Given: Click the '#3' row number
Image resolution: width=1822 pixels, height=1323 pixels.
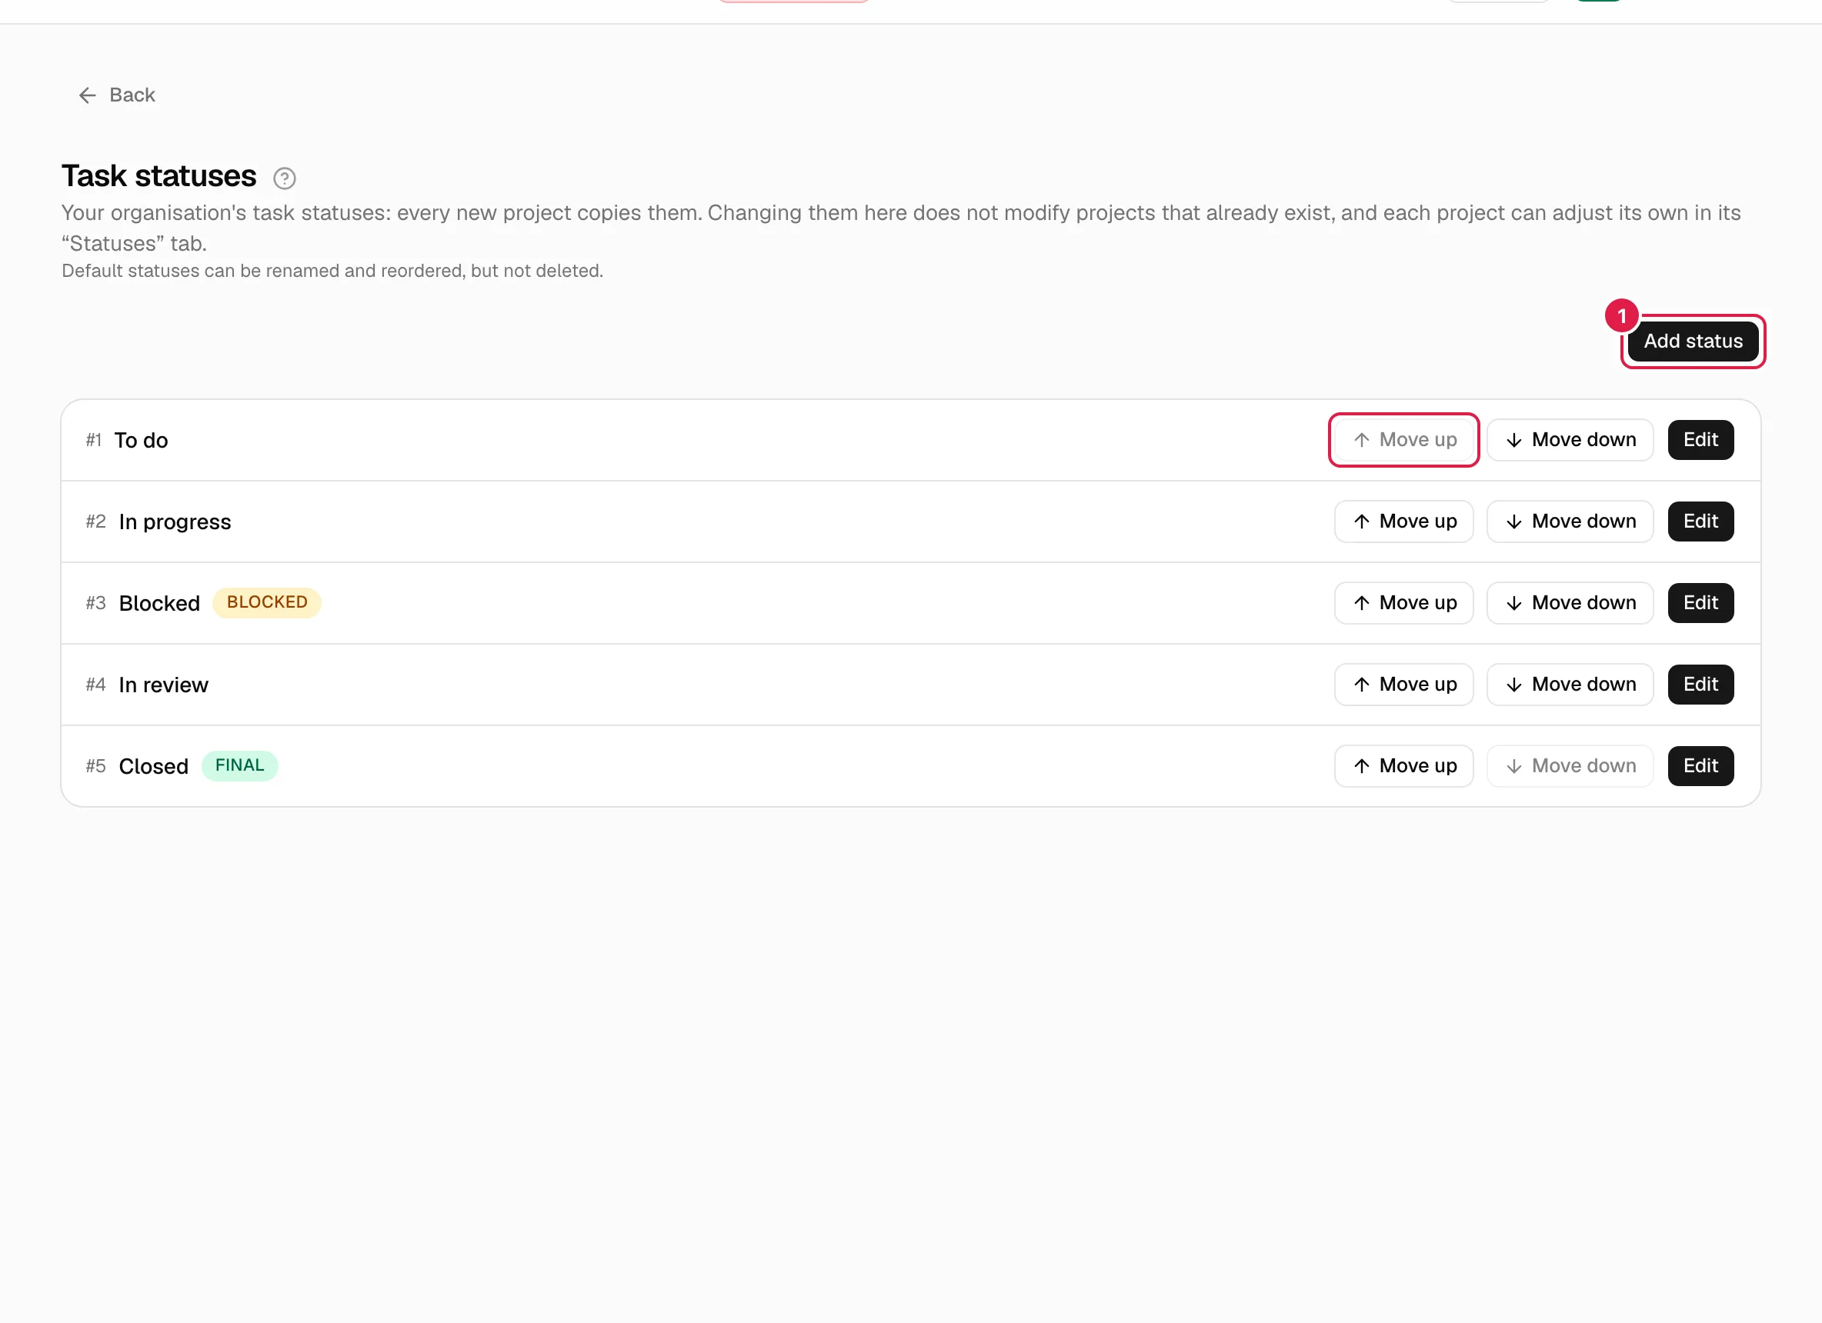Looking at the screenshot, I should coord(95,602).
